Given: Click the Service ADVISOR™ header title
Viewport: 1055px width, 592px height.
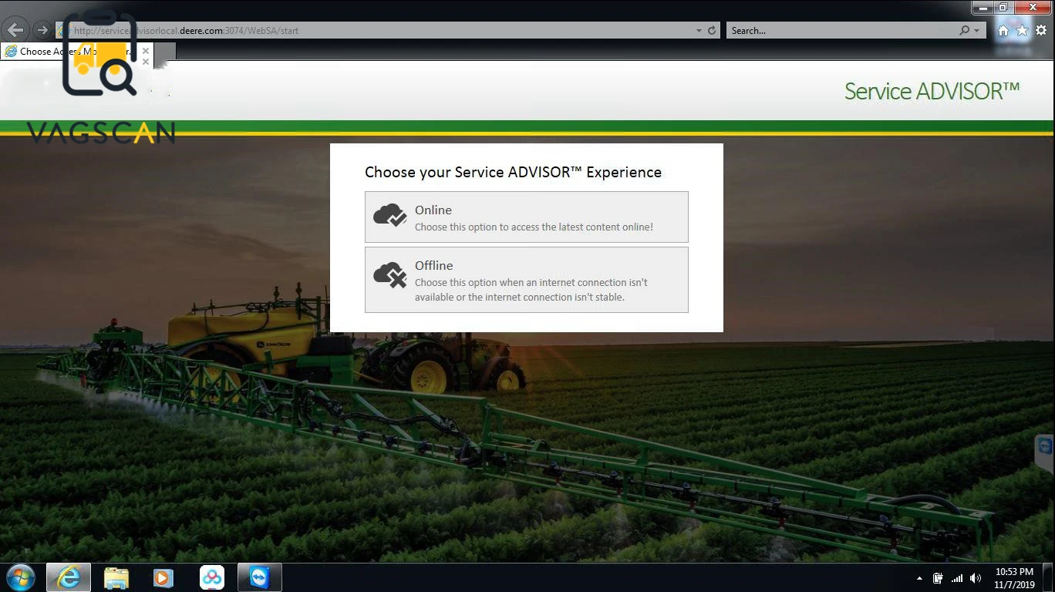Looking at the screenshot, I should pyautogui.click(x=932, y=91).
